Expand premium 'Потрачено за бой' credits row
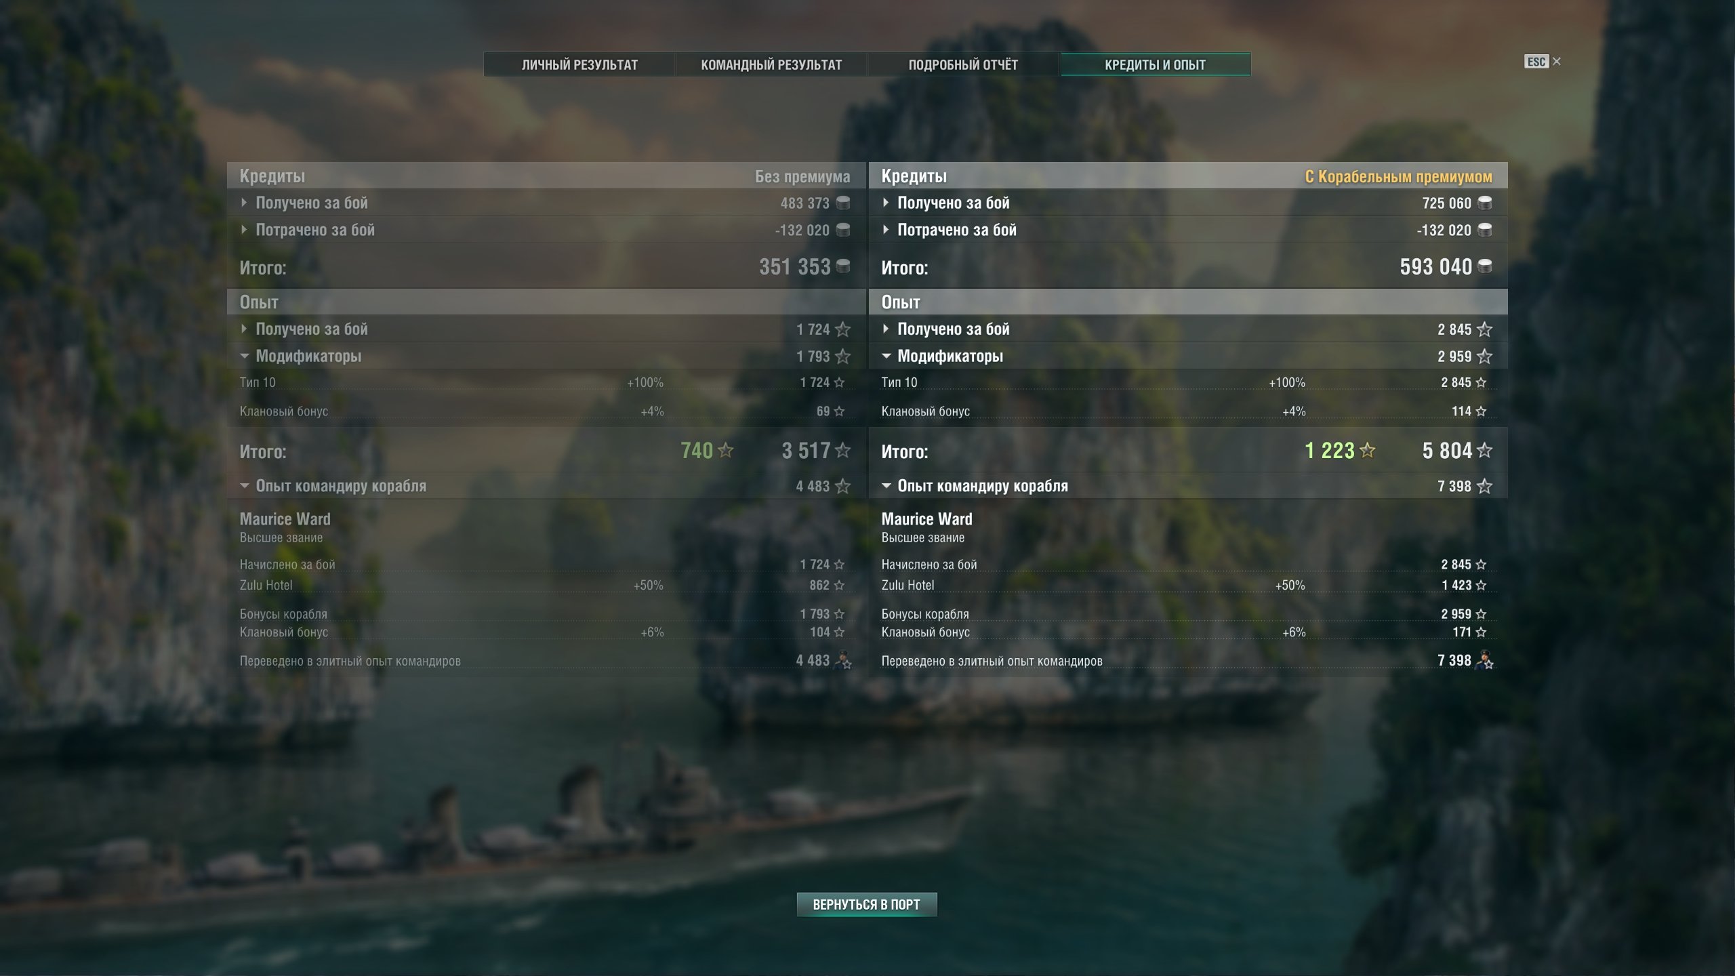Viewport: 1735px width, 976px height. pos(1188,230)
